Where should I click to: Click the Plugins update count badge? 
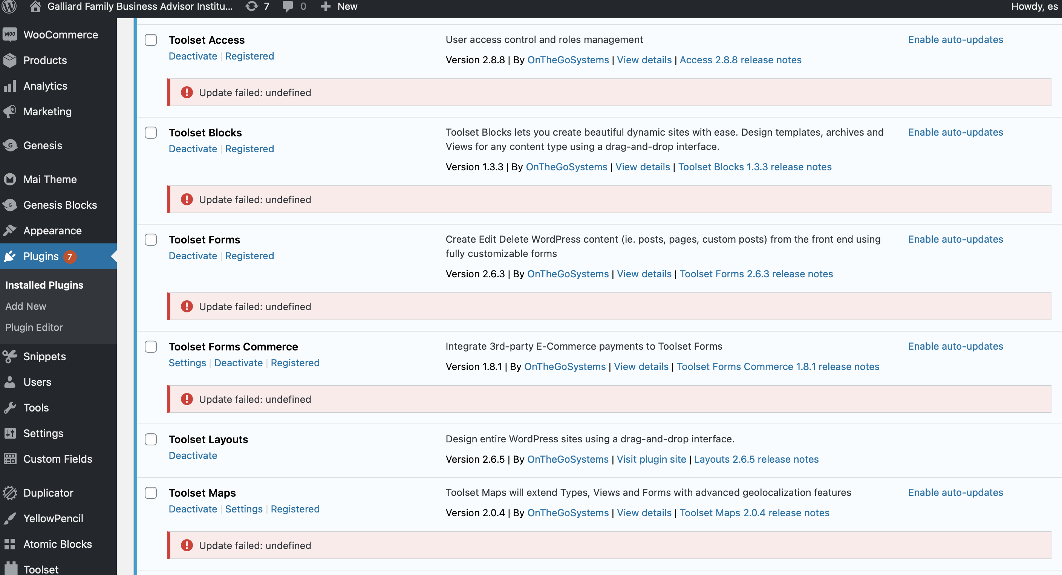[x=70, y=256]
